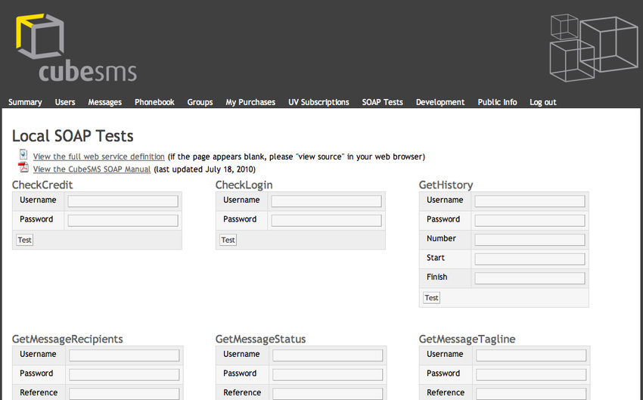Open UV Subscriptions

318,102
